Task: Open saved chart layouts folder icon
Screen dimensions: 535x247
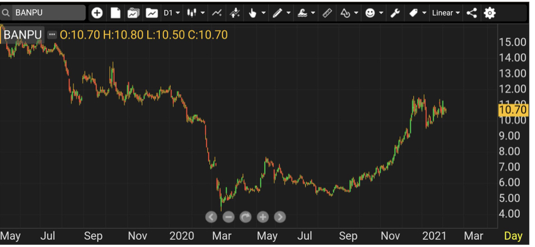Action: (x=133, y=13)
